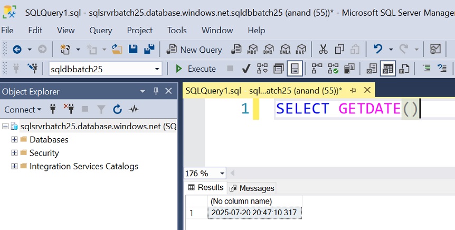
Task: Switch output to Results to File
Action: (404, 69)
